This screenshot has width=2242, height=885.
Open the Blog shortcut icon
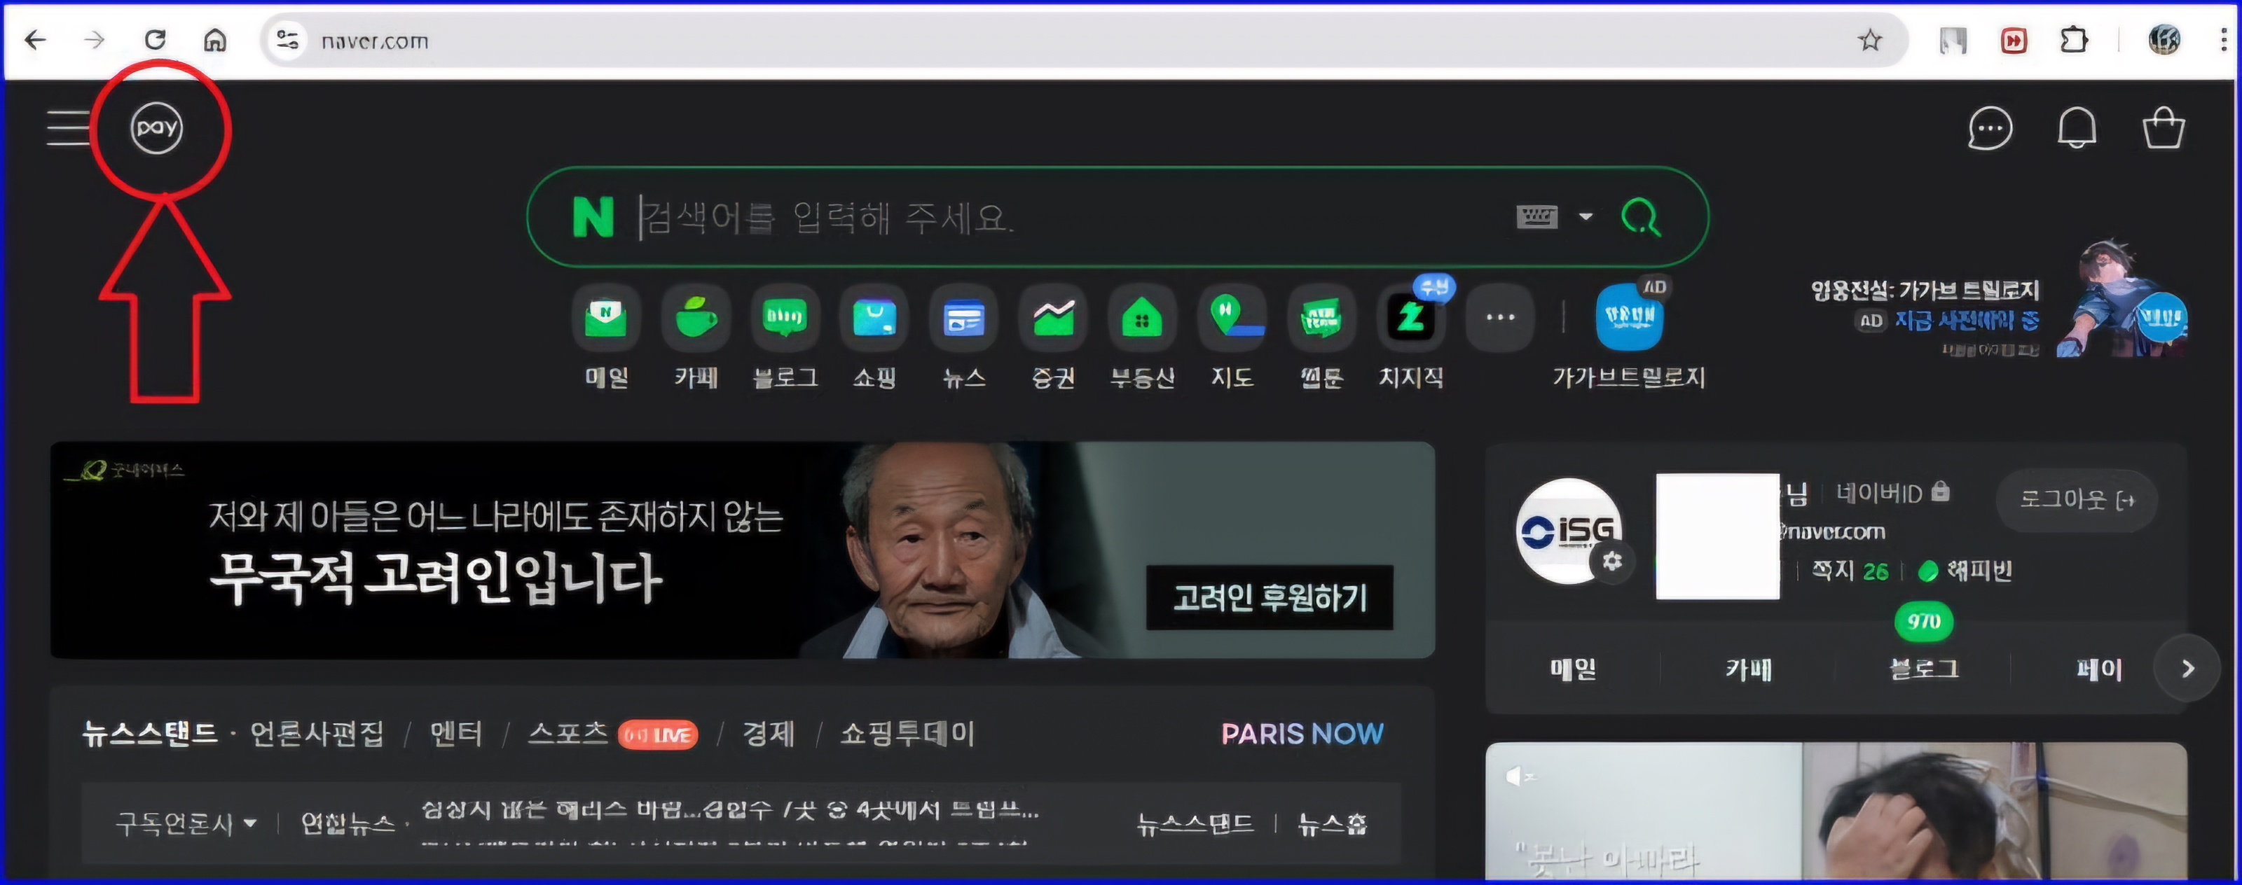785,318
